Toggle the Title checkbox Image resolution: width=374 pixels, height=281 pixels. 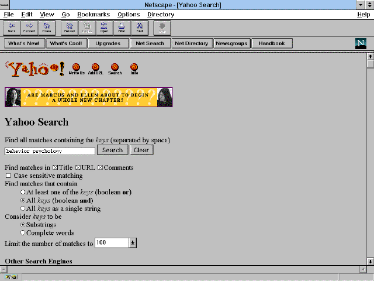click(55, 168)
